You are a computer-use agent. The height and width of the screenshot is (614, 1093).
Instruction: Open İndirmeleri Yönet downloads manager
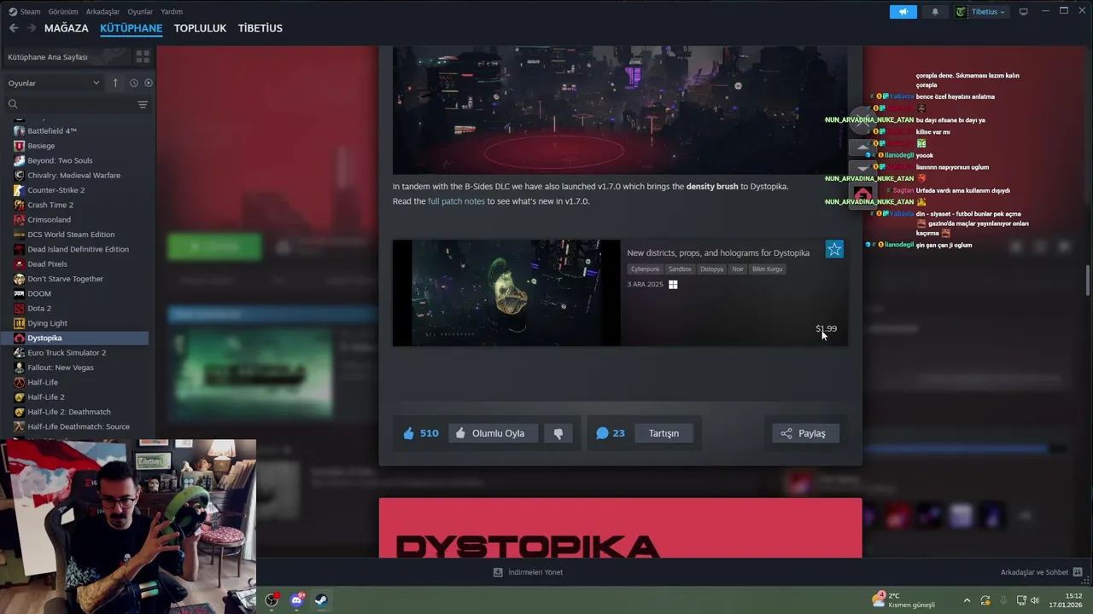tap(528, 572)
